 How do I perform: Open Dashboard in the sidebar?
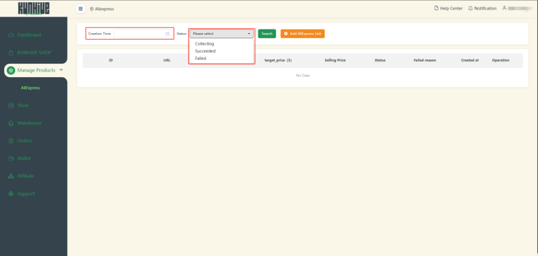click(x=29, y=35)
